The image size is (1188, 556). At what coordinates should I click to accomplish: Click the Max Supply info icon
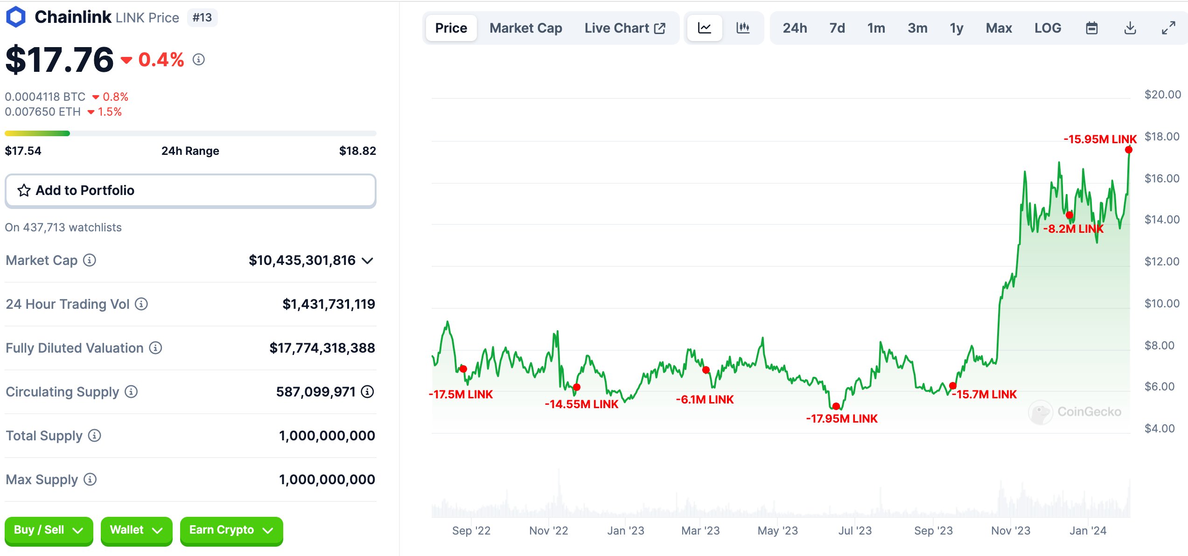coord(90,480)
